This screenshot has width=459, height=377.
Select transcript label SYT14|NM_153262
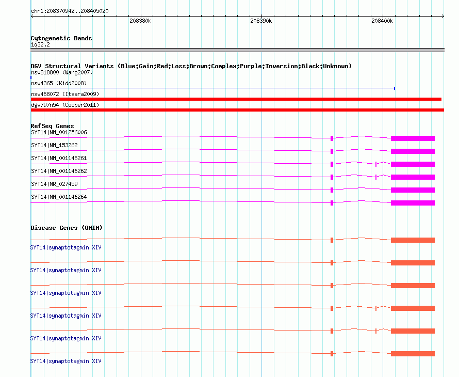click(54, 146)
